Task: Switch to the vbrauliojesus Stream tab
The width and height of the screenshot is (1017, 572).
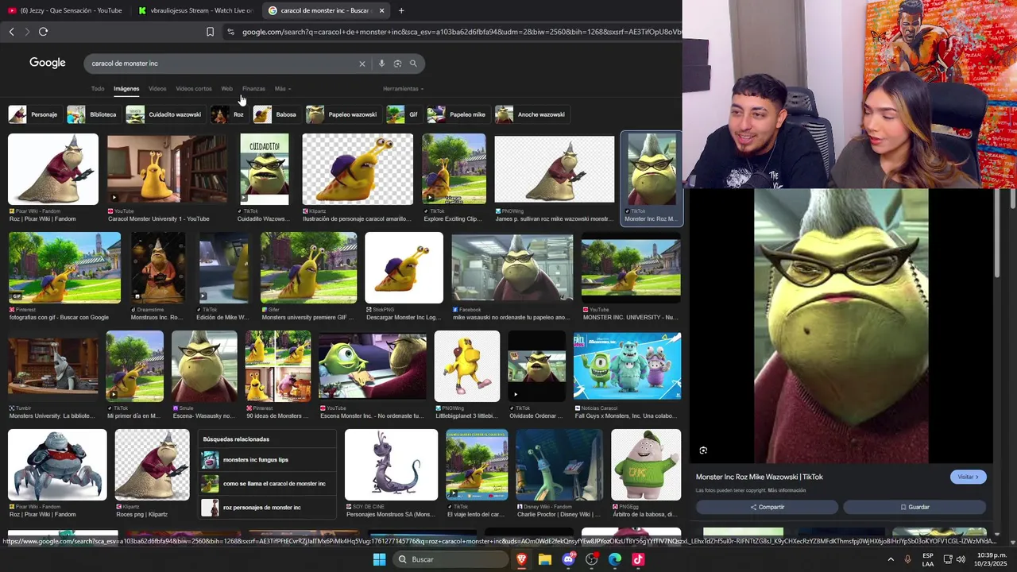Action: (x=195, y=10)
